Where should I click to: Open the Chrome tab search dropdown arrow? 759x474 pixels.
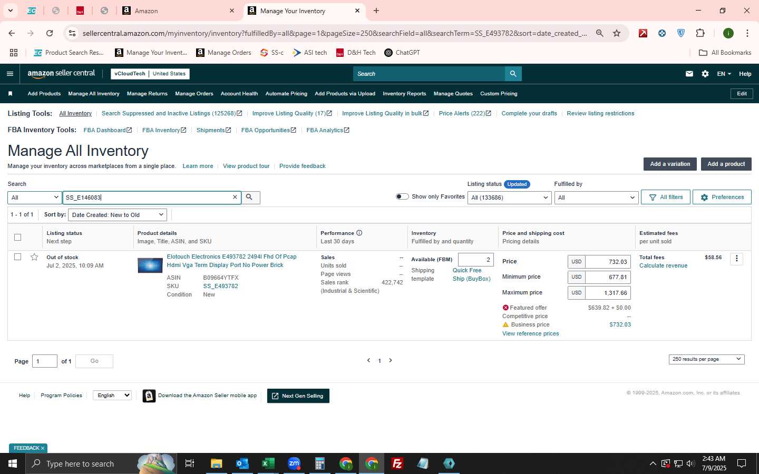pyautogui.click(x=10, y=11)
